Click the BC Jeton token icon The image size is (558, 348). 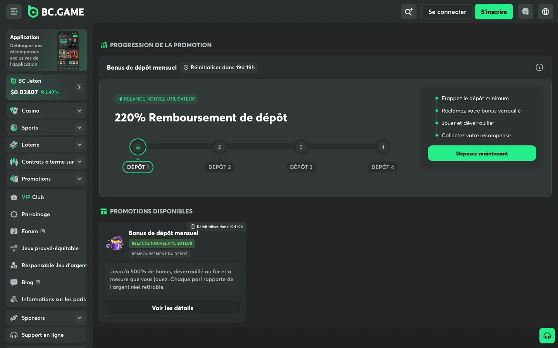pos(14,81)
